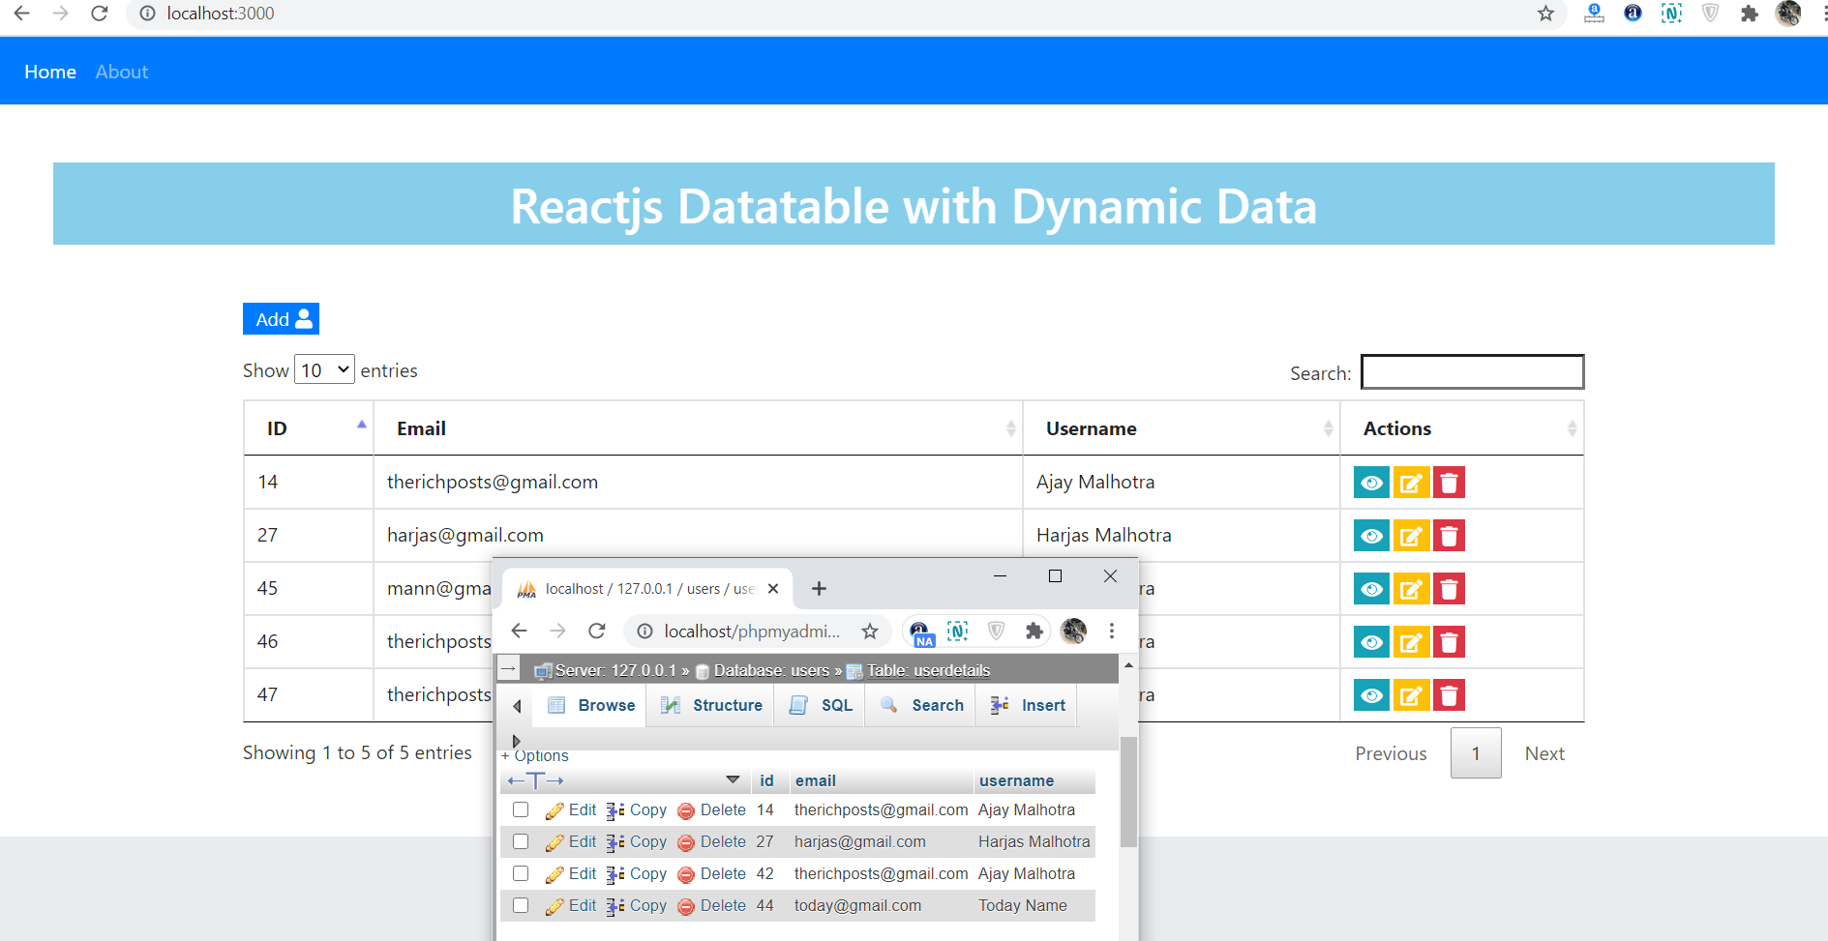
Task: Select the edit pencil icon for Harjas Malhotra
Action: (x=1410, y=535)
